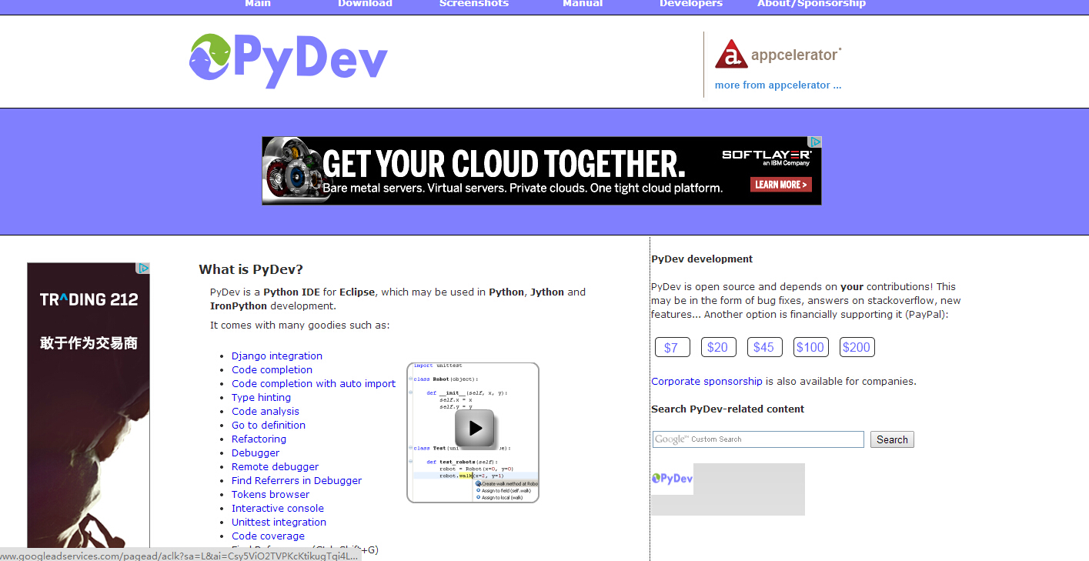Click the Search button

tap(892, 439)
